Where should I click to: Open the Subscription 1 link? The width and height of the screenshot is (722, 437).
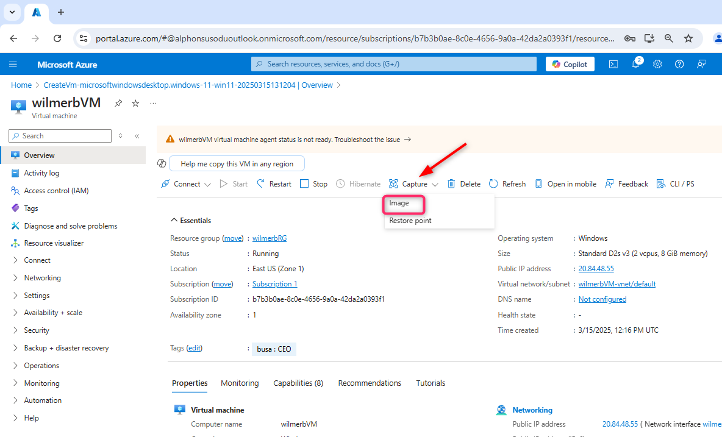(275, 284)
